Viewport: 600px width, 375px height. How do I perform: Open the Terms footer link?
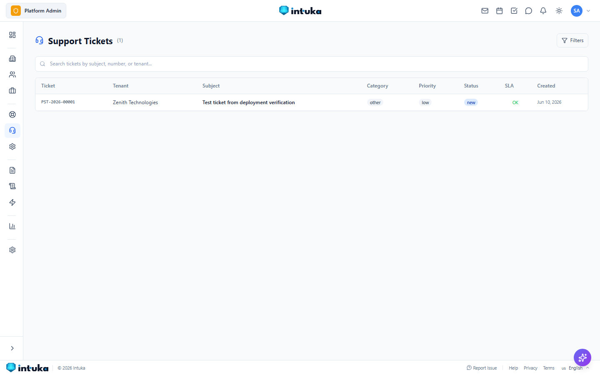pyautogui.click(x=549, y=368)
